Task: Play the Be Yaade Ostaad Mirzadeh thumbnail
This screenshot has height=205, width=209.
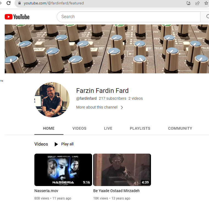Action: point(122,170)
